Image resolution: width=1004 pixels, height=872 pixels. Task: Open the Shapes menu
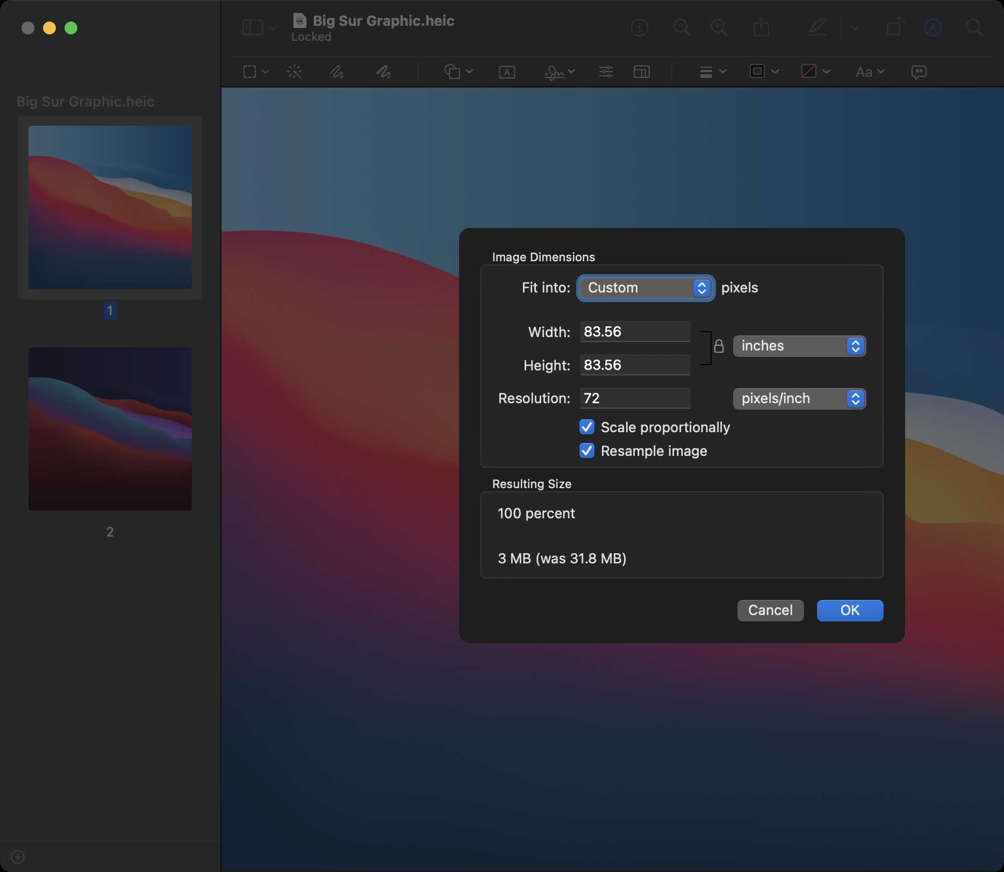[x=458, y=72]
